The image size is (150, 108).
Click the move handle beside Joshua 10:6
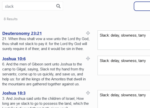(88, 58)
